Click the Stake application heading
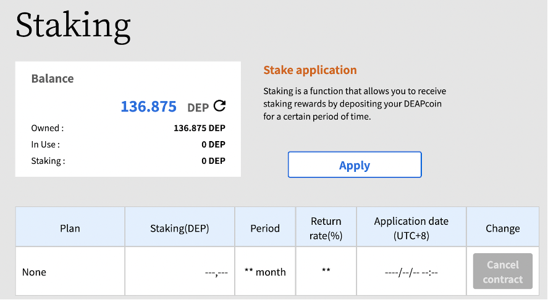 (310, 70)
